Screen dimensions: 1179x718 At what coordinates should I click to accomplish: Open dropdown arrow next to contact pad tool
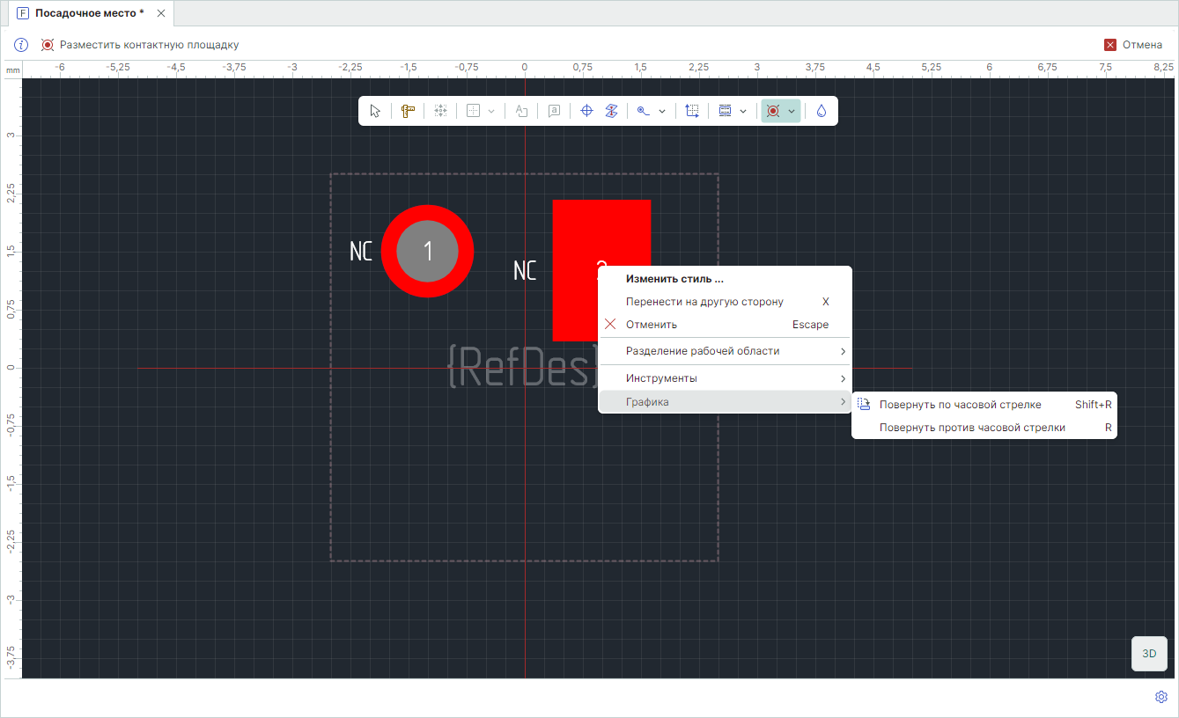click(792, 111)
